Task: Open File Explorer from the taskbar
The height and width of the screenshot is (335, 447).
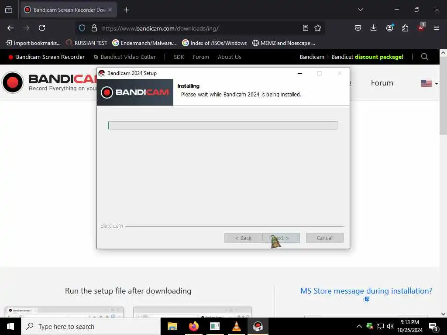Action: point(172,326)
